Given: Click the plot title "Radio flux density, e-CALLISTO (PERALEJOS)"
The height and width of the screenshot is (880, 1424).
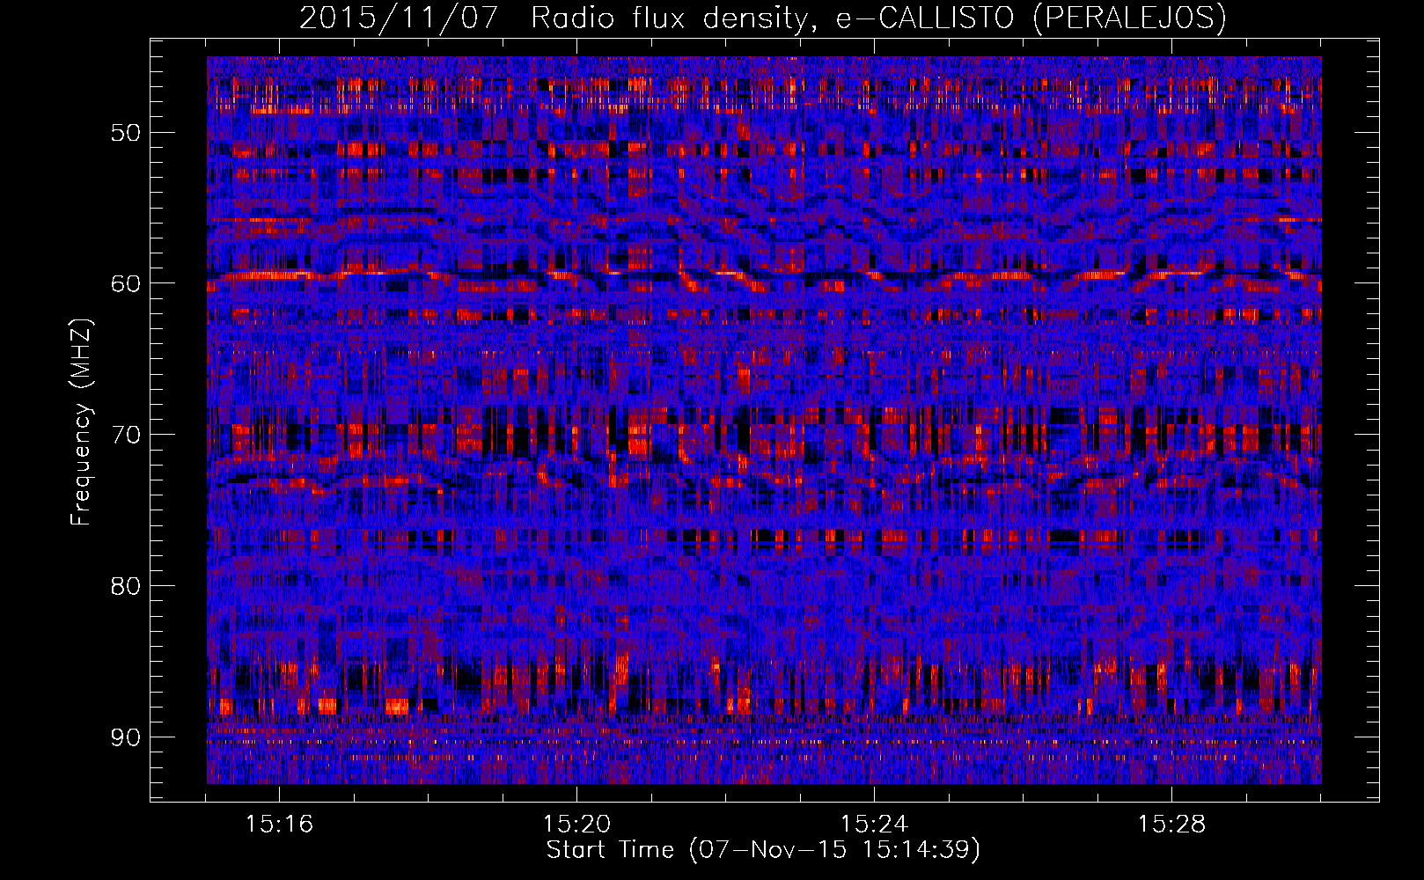Looking at the screenshot, I should click(x=878, y=18).
